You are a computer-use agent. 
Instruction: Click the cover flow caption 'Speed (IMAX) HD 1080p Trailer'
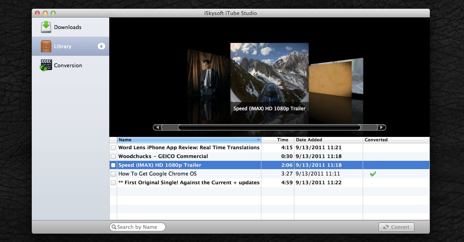coord(269,109)
